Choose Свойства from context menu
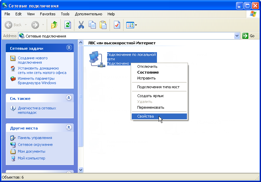The image size is (261, 182). pyautogui.click(x=159, y=116)
